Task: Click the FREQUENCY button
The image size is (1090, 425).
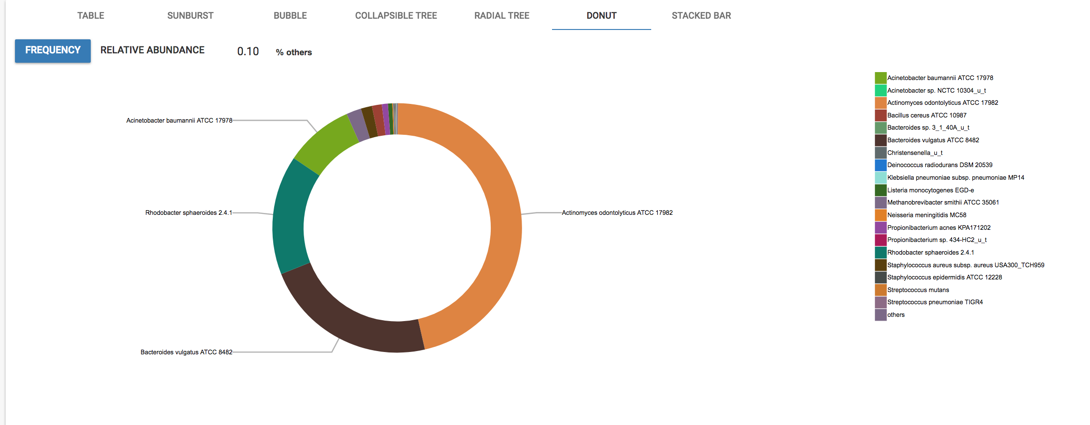Action: tap(53, 51)
